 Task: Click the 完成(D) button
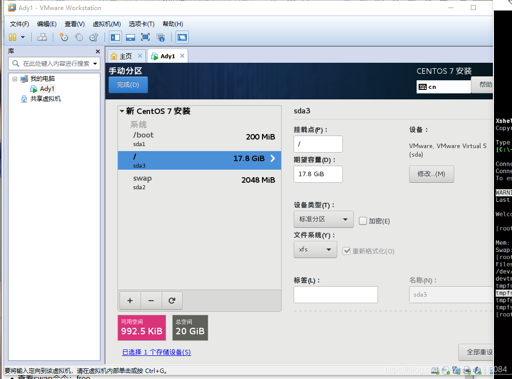128,85
